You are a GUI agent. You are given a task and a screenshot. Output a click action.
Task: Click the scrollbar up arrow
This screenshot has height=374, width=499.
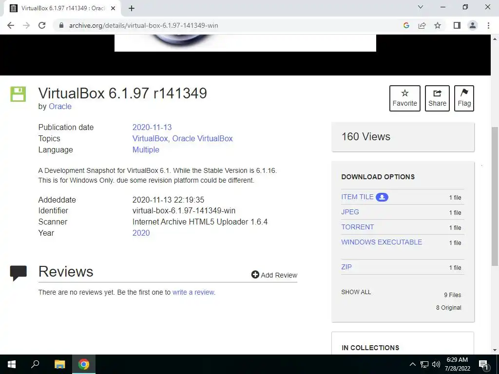click(x=495, y=39)
